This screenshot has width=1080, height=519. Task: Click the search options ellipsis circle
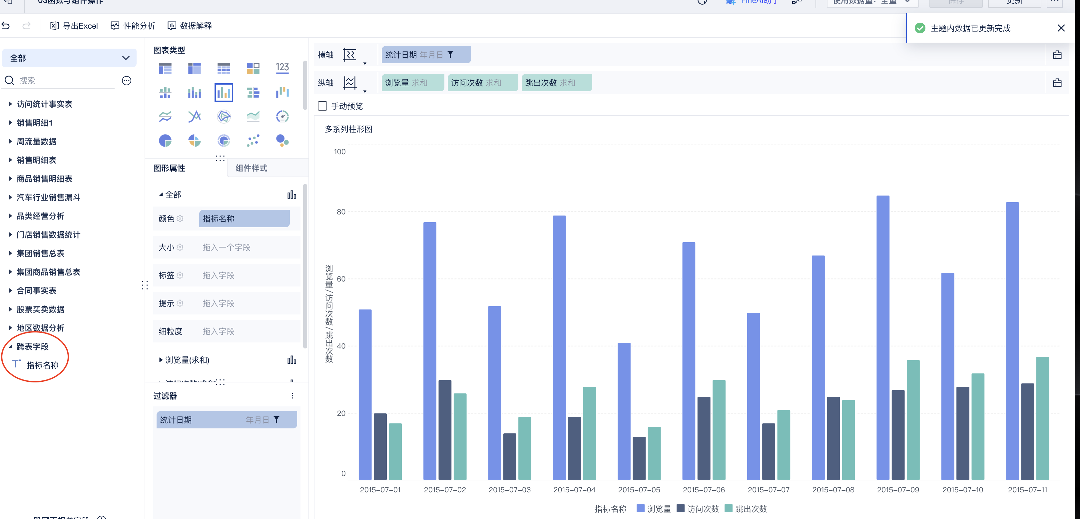pos(127,81)
